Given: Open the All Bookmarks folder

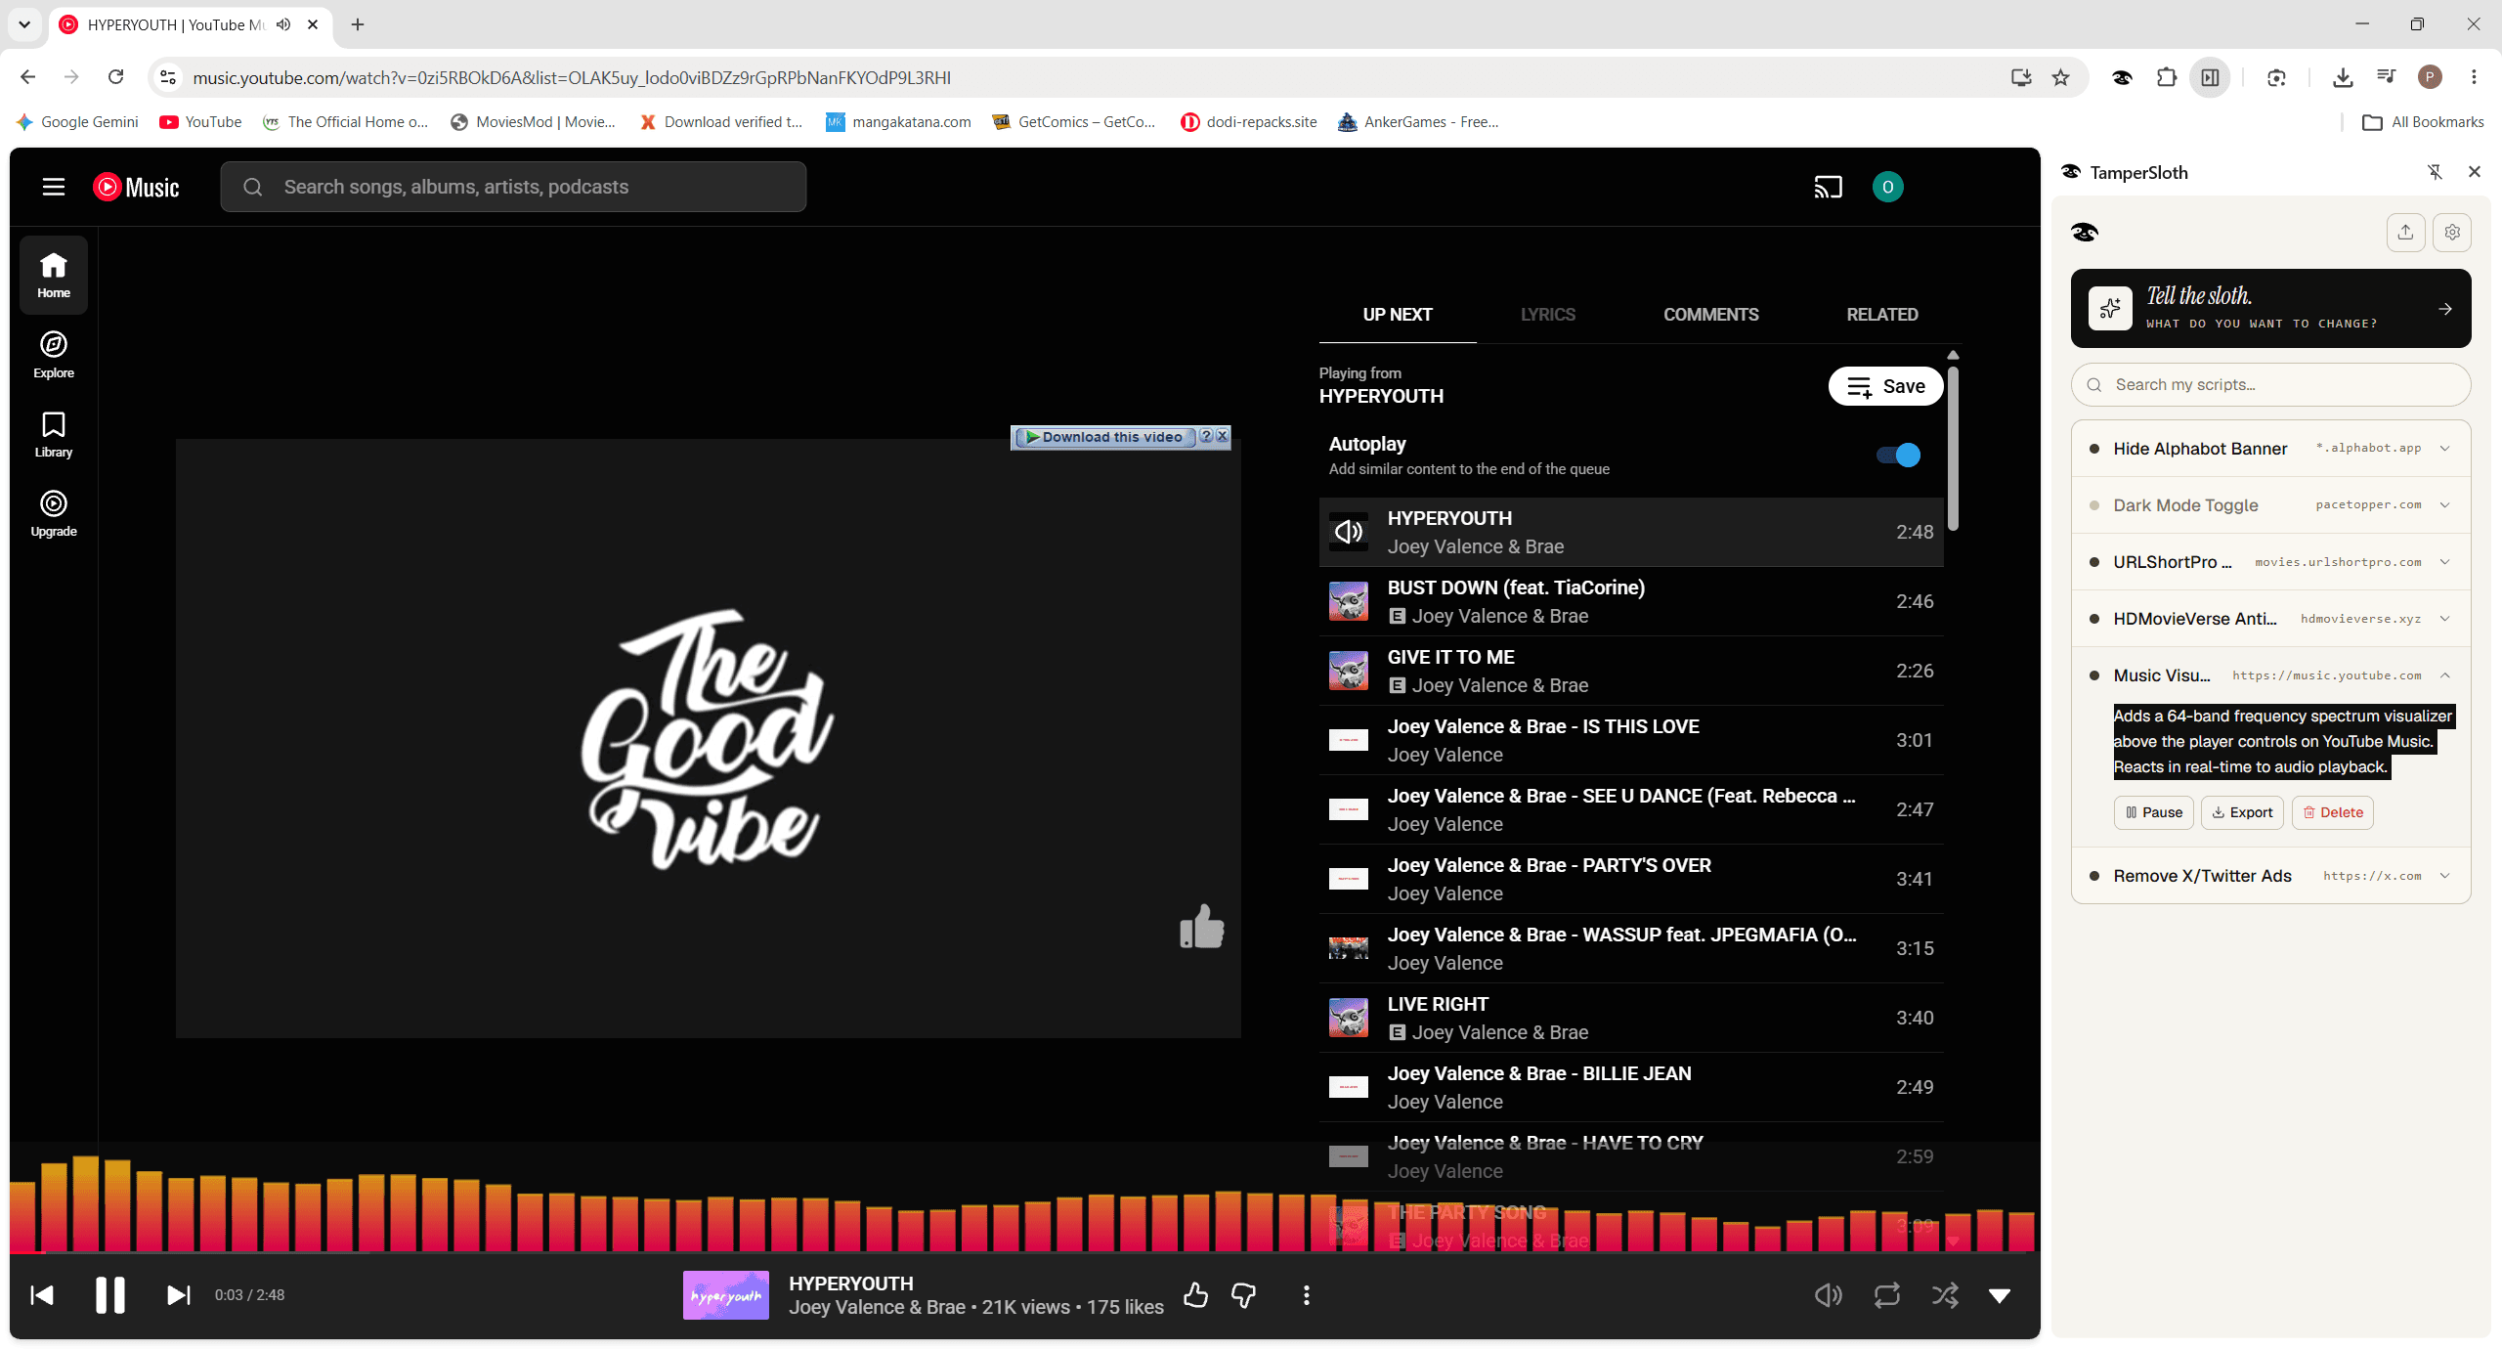Looking at the screenshot, I should click(2422, 122).
